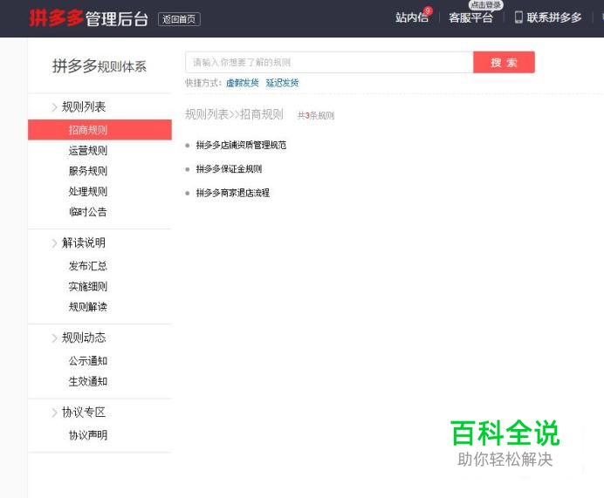Open 拼多多店铺资质管理规范 rule
This screenshot has width=604, height=498.
241,145
